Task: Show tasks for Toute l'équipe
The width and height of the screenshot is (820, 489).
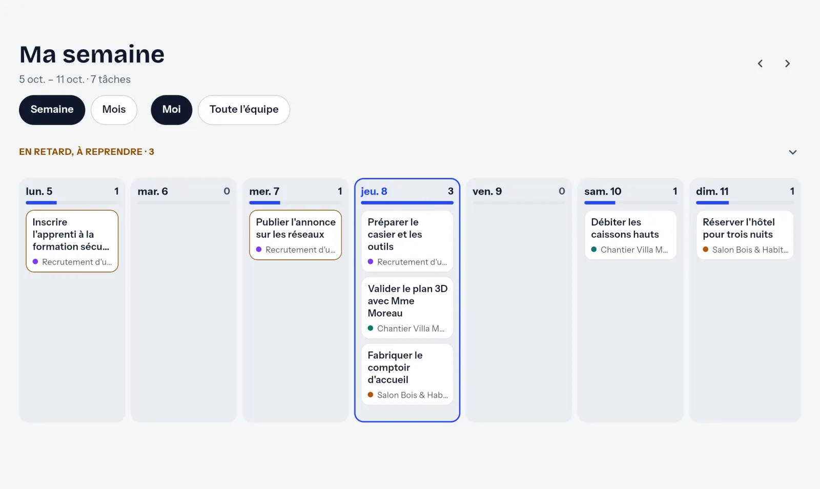Action: [x=244, y=110]
